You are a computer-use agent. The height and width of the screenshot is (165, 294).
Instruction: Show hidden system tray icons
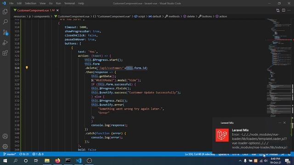tap(240, 161)
